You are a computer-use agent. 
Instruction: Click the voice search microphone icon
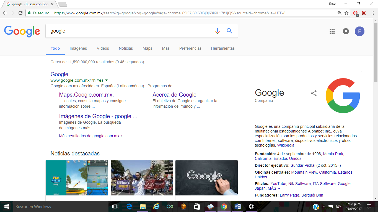(x=218, y=31)
